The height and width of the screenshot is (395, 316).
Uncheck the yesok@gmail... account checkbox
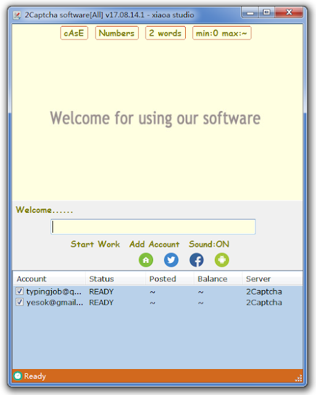(x=20, y=302)
